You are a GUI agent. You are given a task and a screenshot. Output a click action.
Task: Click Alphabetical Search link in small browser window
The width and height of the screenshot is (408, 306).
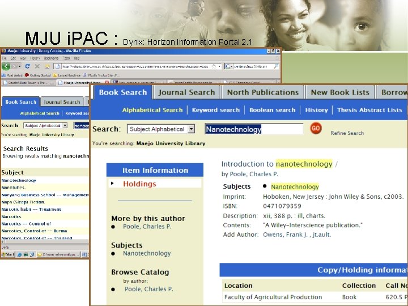(x=40, y=113)
